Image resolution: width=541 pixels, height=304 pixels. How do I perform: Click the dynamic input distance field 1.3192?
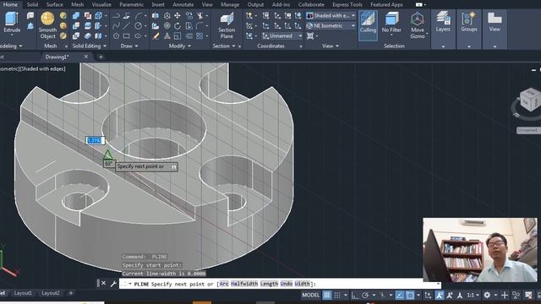(x=95, y=140)
